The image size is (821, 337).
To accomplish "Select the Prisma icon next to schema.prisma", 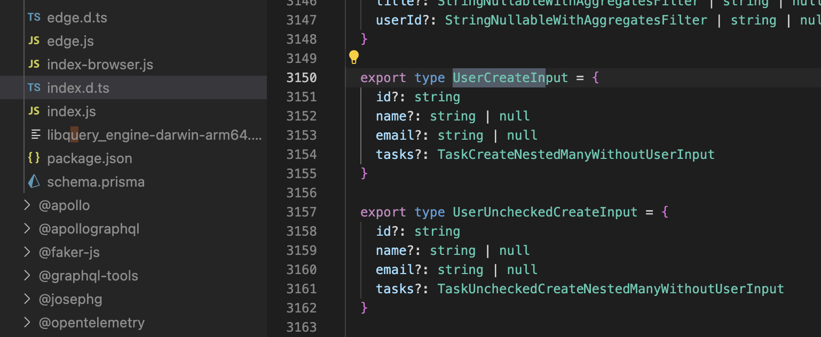I will [x=34, y=181].
